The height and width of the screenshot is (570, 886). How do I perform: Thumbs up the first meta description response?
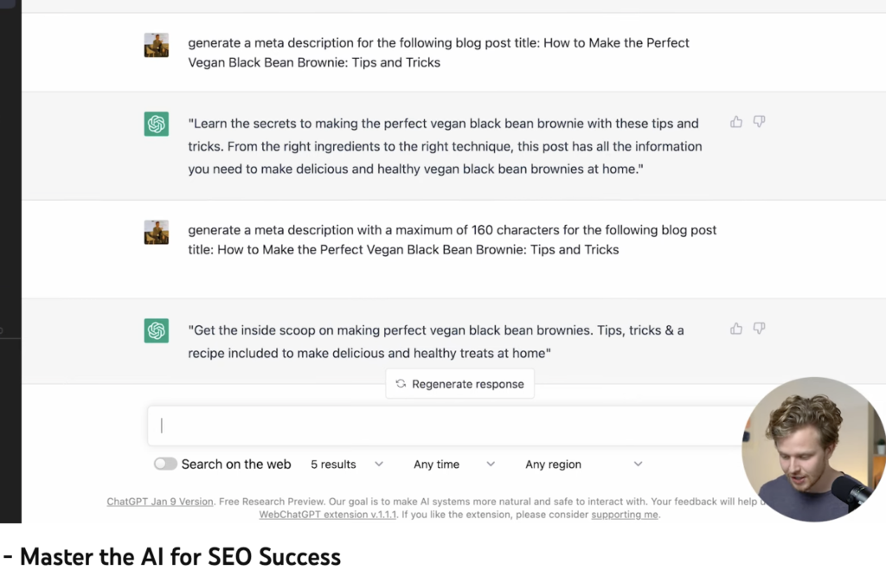coord(736,122)
